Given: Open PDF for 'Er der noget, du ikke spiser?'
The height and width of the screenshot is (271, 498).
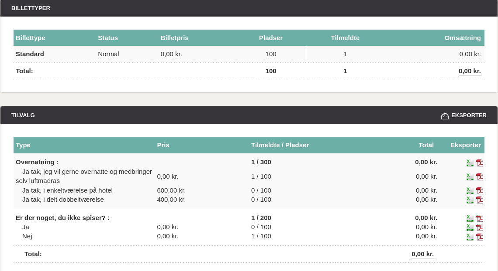Looking at the screenshot, I should 480,218.
